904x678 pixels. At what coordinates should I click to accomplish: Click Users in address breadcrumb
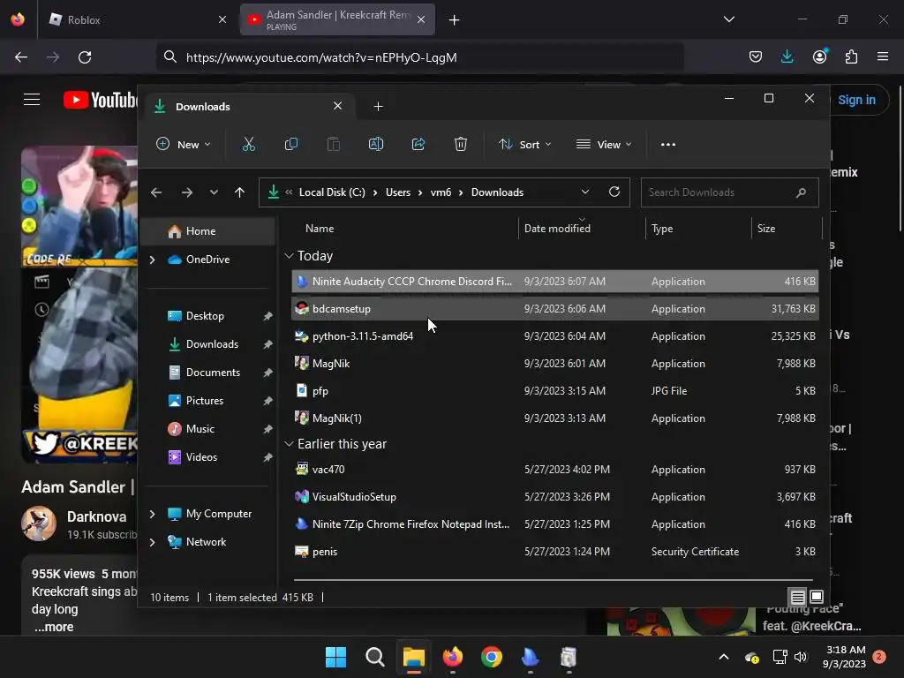click(x=398, y=192)
